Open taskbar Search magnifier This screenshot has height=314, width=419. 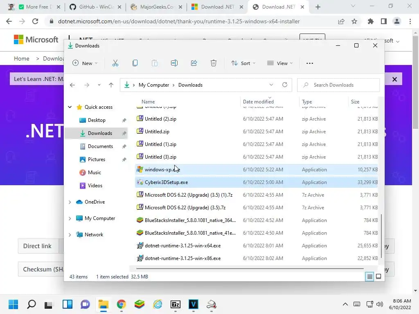tap(32, 304)
